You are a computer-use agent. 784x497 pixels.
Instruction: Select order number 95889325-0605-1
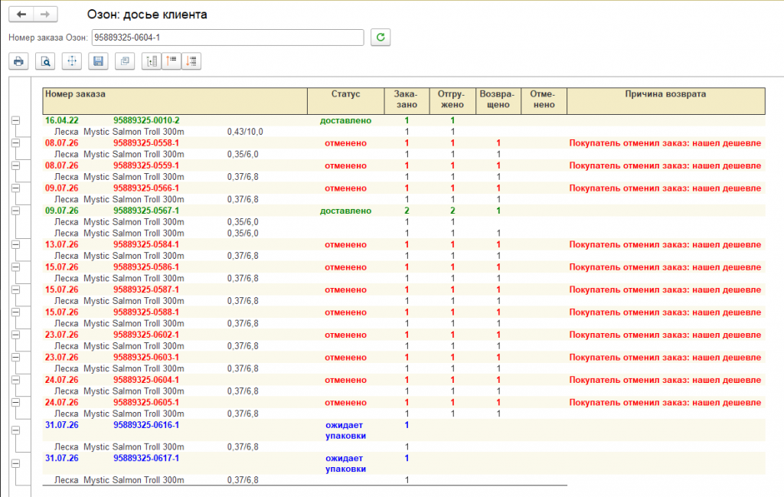click(146, 402)
